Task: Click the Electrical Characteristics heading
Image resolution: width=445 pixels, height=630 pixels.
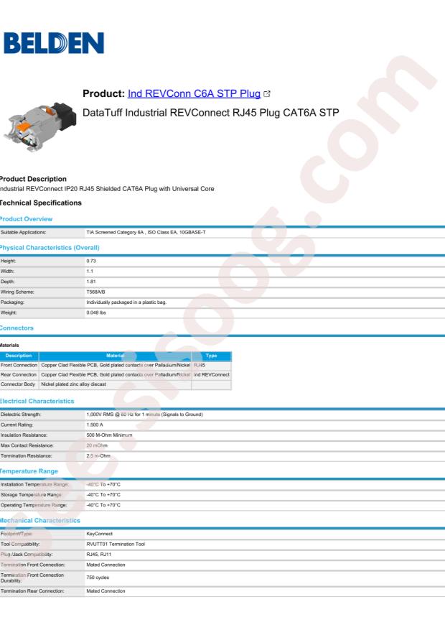Action: [37, 401]
